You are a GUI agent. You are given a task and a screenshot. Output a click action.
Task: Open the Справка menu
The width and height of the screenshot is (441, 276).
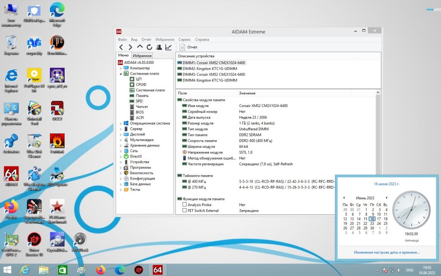202,39
